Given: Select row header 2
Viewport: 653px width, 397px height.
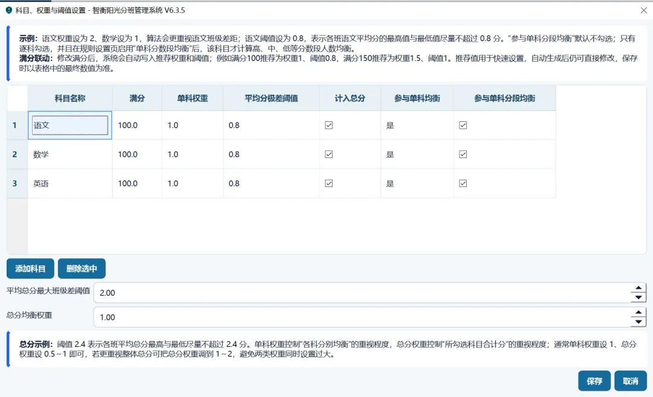Looking at the screenshot, I should point(18,154).
